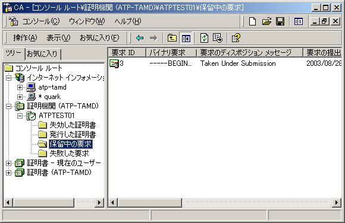
Task: Expand 証明書 - 現在のユーザー node
Action: [8, 163]
